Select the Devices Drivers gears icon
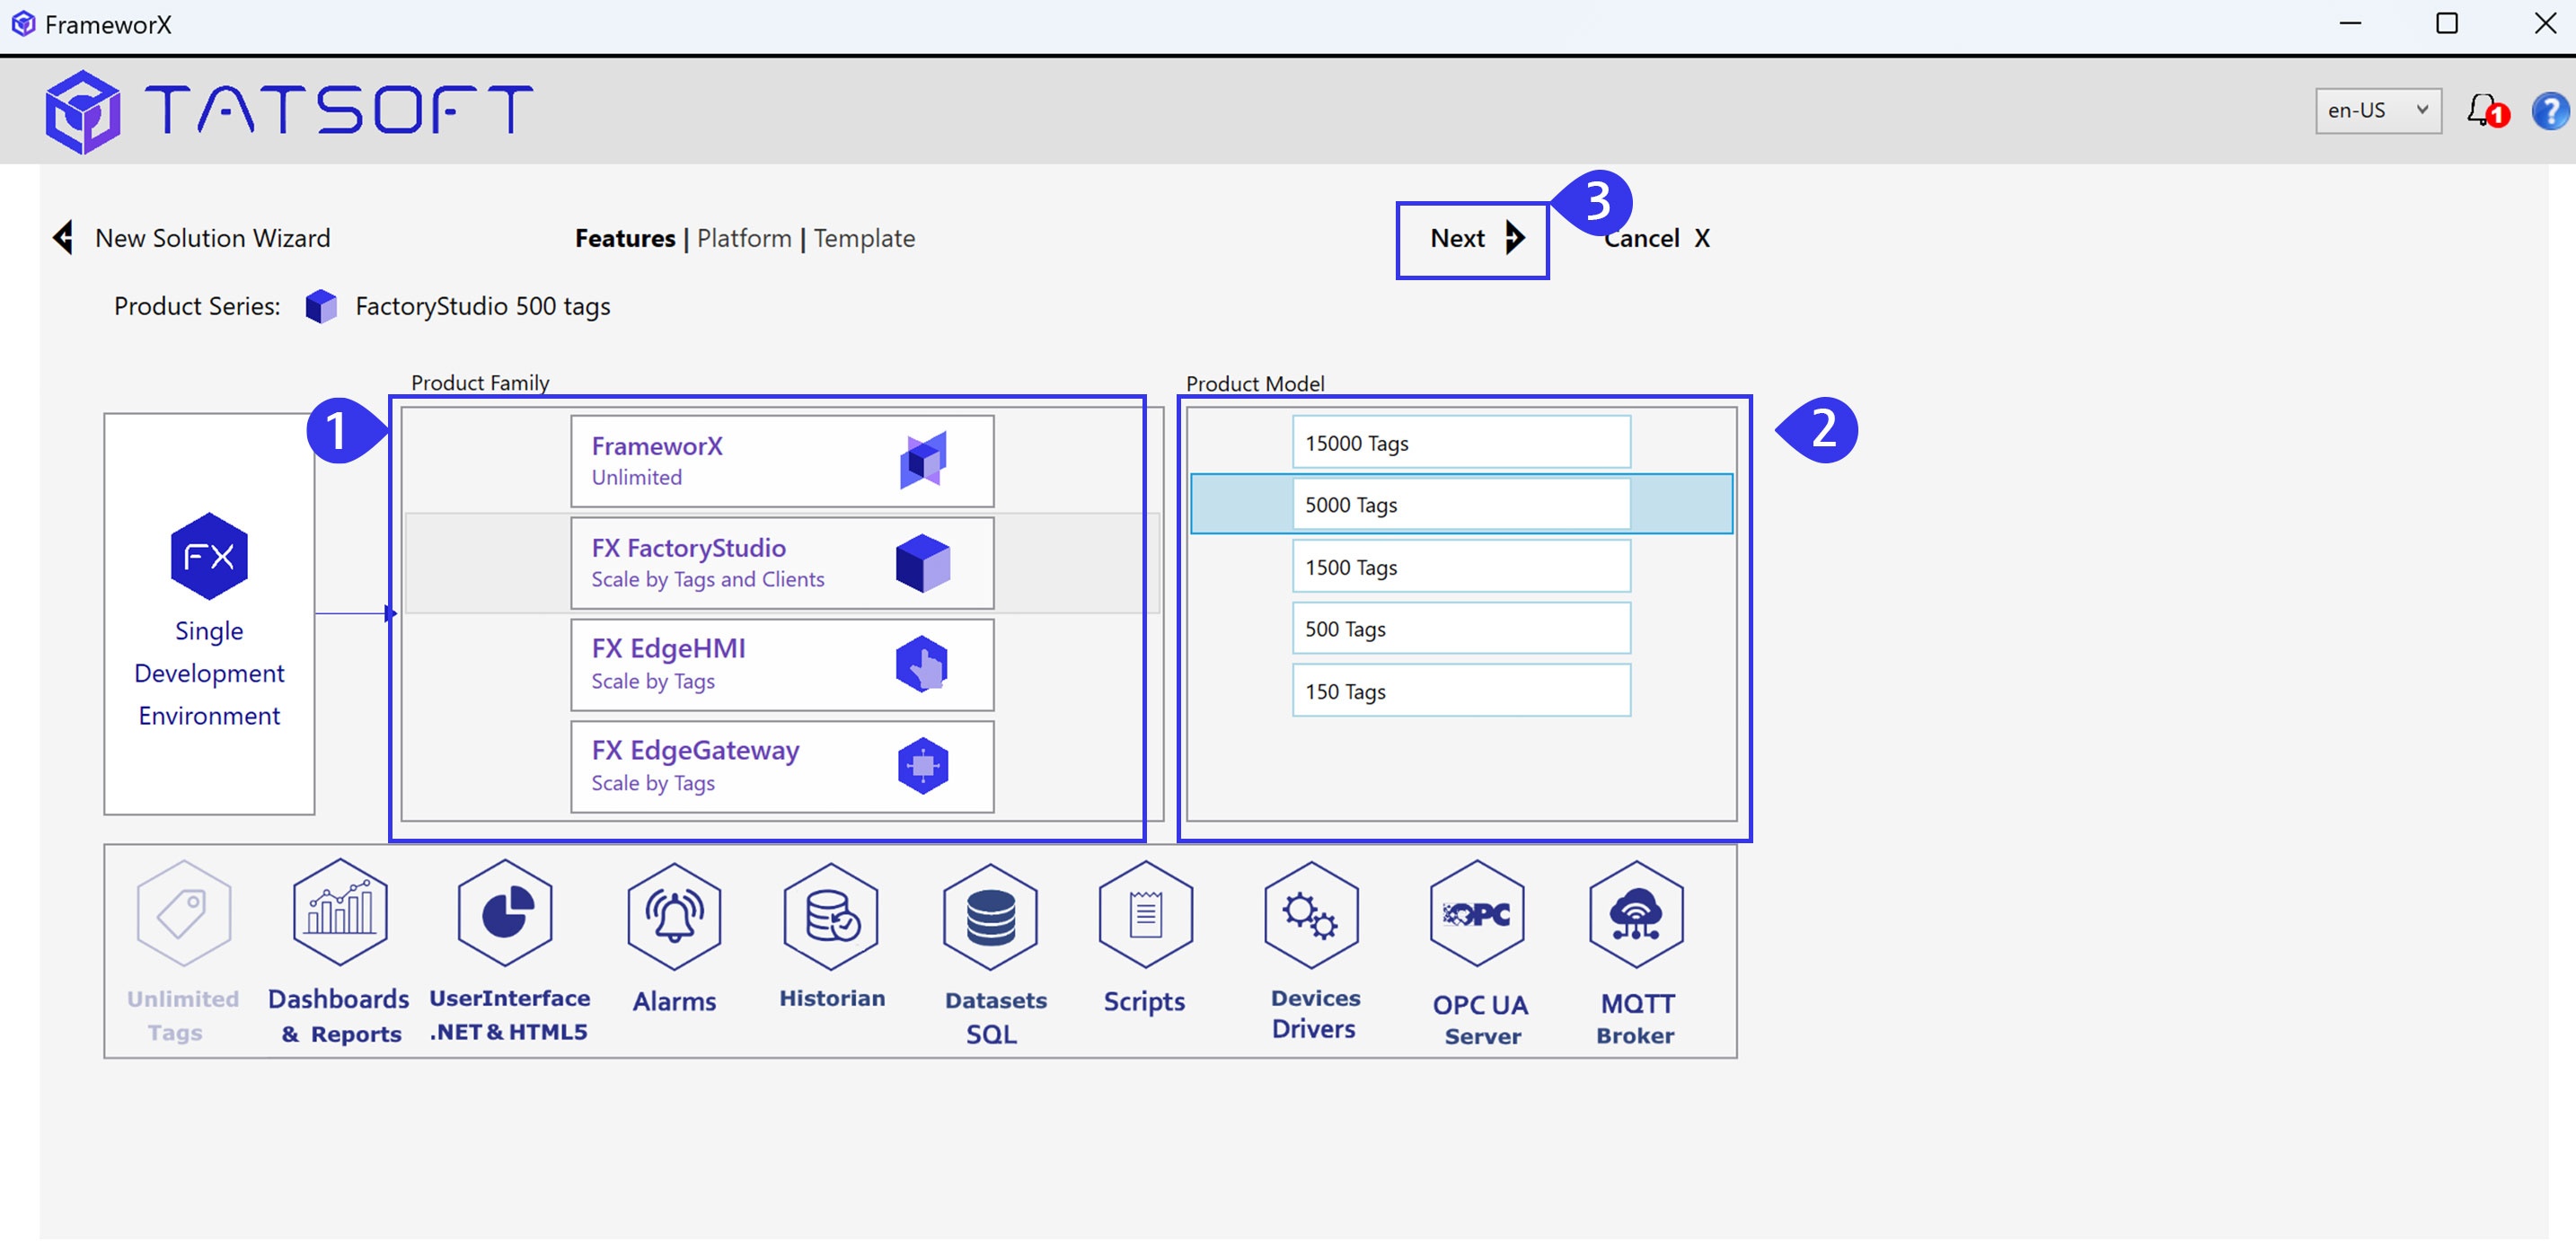This screenshot has width=2576, height=1241. (1311, 914)
